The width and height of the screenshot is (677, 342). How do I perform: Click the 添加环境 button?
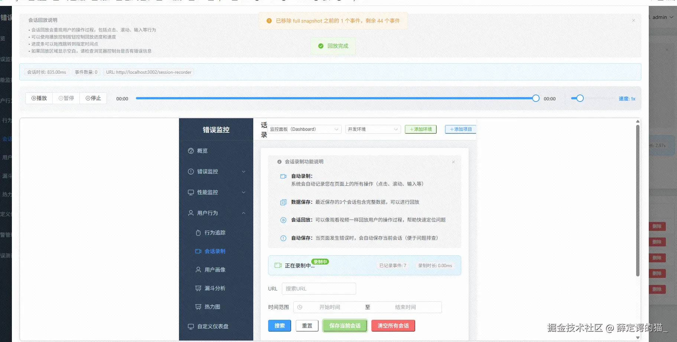pyautogui.click(x=421, y=129)
